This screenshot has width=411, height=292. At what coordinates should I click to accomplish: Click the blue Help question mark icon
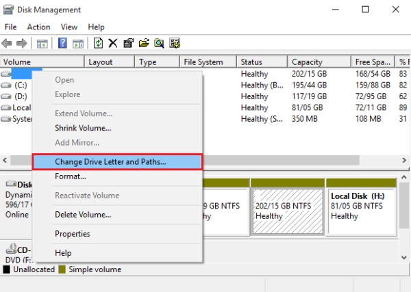point(62,44)
